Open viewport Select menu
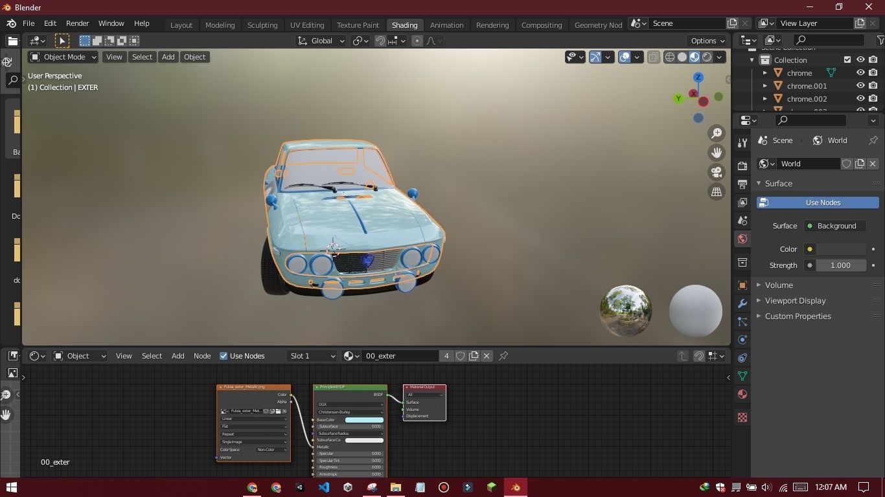885x497 pixels. (142, 57)
